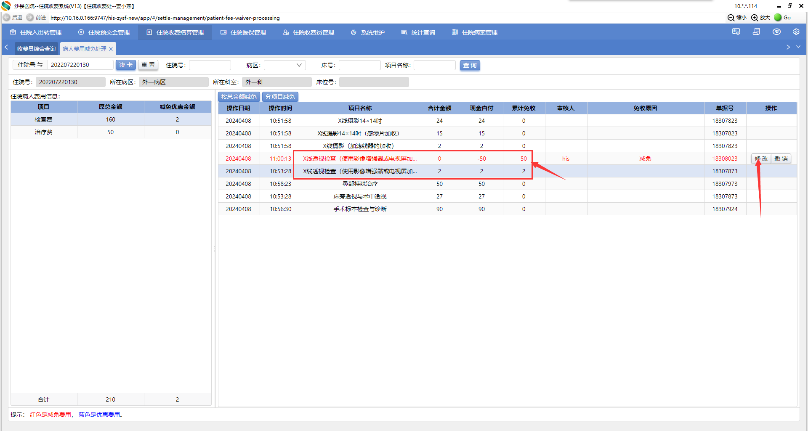
Task: Click 撤销 on the red waiver row
Action: point(781,159)
